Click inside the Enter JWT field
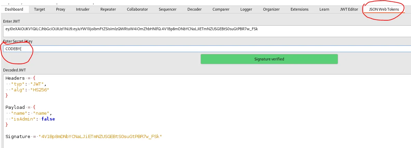Viewport: 411px width, 148px height. pos(207,31)
